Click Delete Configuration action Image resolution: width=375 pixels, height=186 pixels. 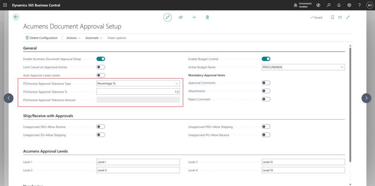42,38
